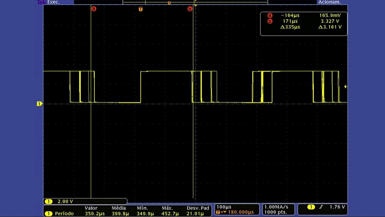Click the rising edge trigger slope icon
The image size is (385, 217).
coord(321,207)
